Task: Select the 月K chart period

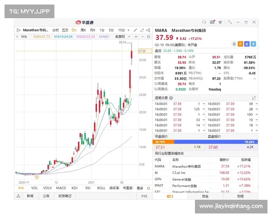Action: pos(92,30)
